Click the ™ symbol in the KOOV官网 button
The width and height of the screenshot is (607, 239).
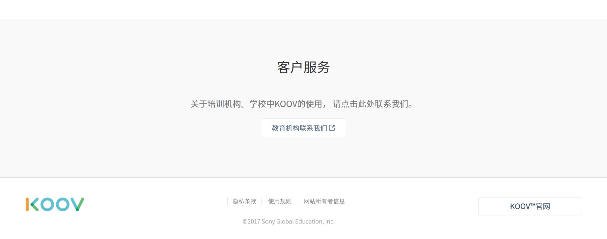(x=533, y=204)
